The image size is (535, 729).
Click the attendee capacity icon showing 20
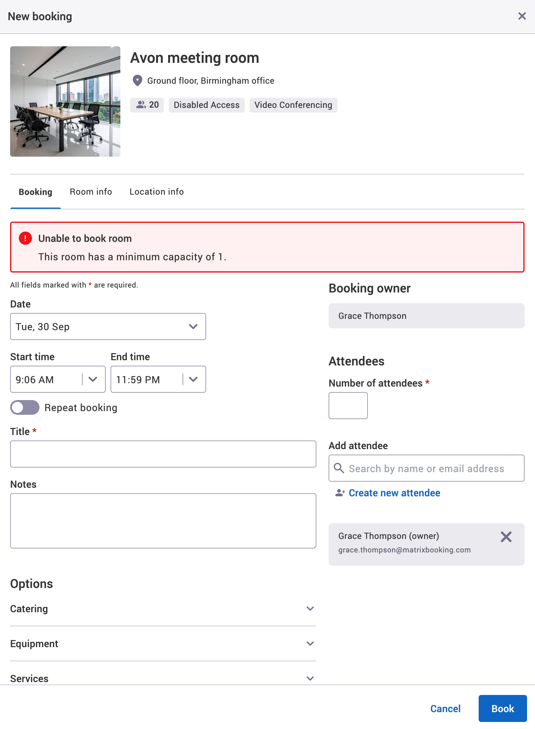141,105
